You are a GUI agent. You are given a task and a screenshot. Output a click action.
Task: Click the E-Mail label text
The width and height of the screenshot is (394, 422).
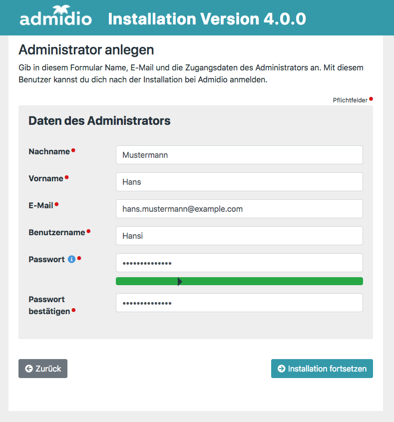(41, 205)
